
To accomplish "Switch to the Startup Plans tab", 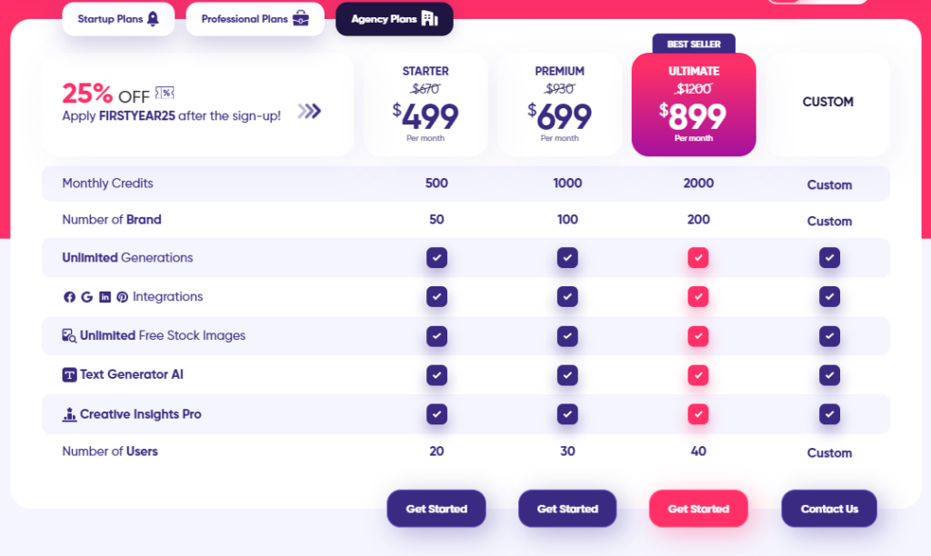I will [x=118, y=19].
